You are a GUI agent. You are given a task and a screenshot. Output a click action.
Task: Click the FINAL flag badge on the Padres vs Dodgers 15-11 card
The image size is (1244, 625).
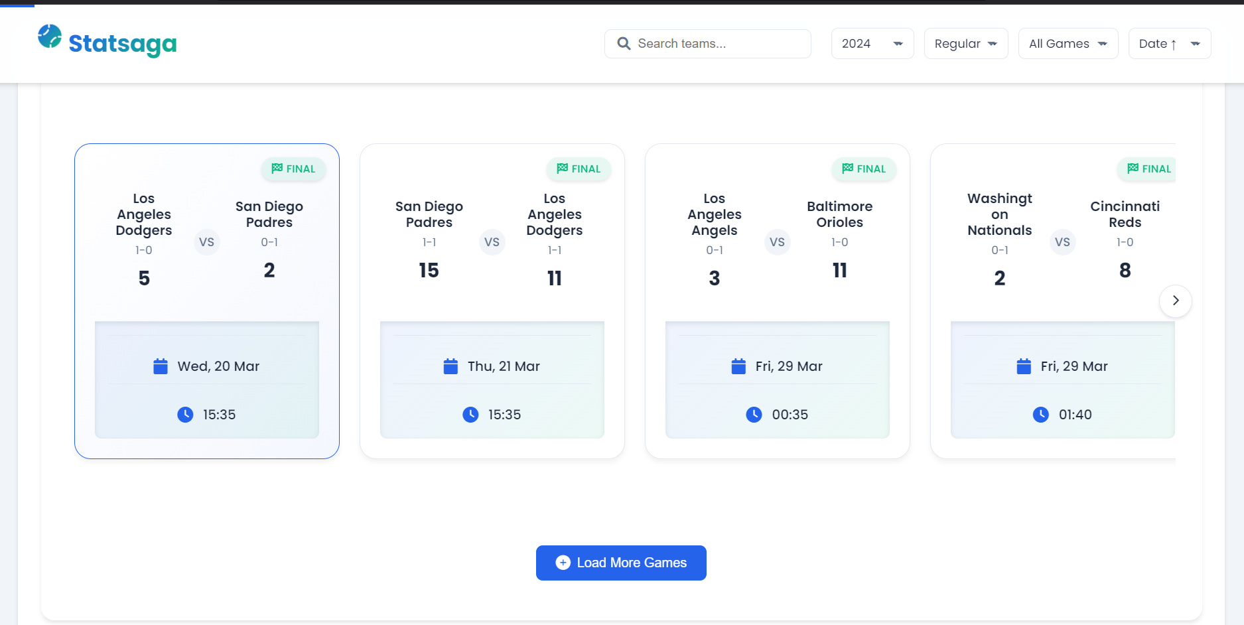tap(579, 169)
